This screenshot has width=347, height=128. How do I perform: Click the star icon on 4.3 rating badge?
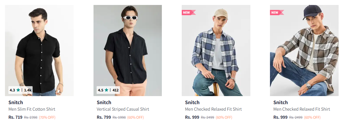pyautogui.click(x=18, y=90)
